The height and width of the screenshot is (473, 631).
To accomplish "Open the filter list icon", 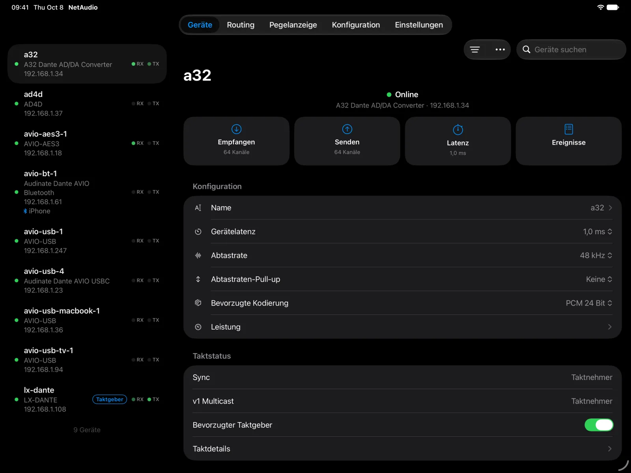I will click(x=475, y=50).
